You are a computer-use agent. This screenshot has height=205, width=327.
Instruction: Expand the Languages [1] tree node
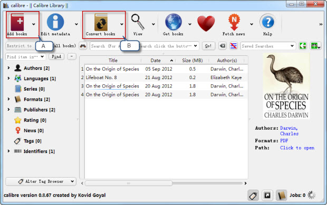pyautogui.click(x=8, y=79)
